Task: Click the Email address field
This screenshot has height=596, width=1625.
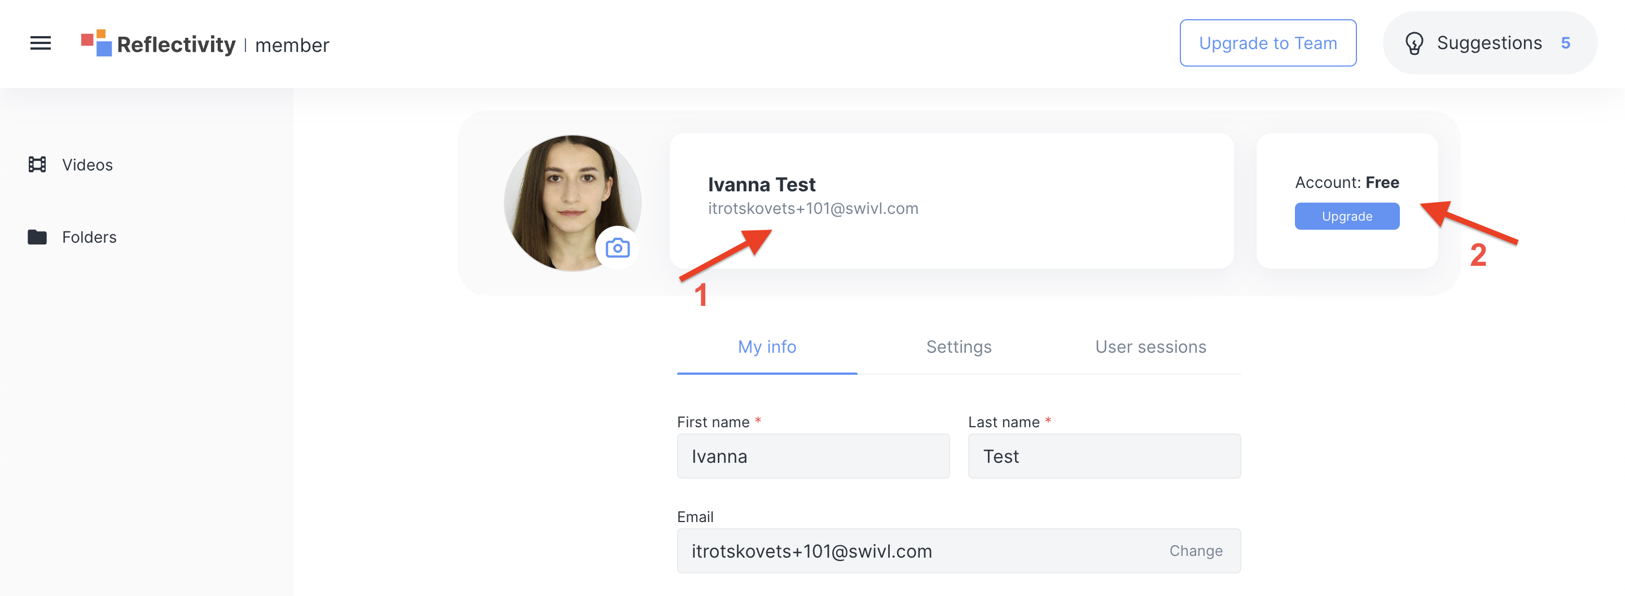Action: click(x=915, y=551)
